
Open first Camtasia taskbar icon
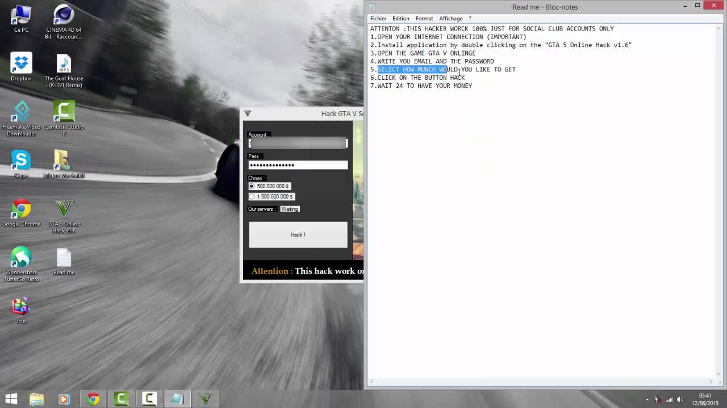(x=121, y=399)
